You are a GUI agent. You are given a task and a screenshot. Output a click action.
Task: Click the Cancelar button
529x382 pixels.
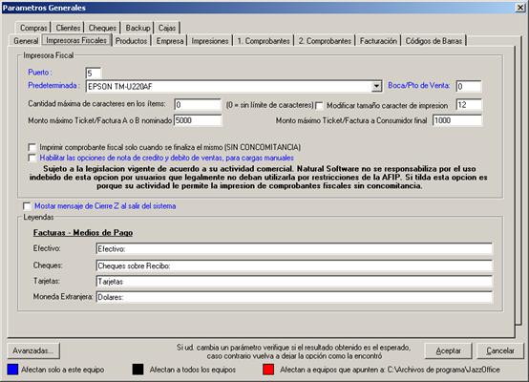(x=500, y=350)
